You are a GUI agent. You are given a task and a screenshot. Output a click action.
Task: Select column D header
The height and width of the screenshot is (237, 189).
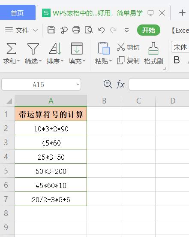click(x=172, y=101)
